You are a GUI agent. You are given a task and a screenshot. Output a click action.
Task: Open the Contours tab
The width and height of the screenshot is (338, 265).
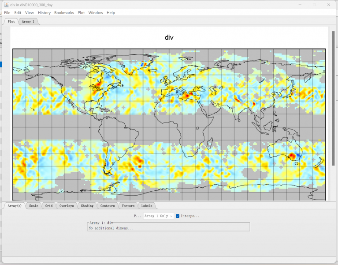[107, 206]
